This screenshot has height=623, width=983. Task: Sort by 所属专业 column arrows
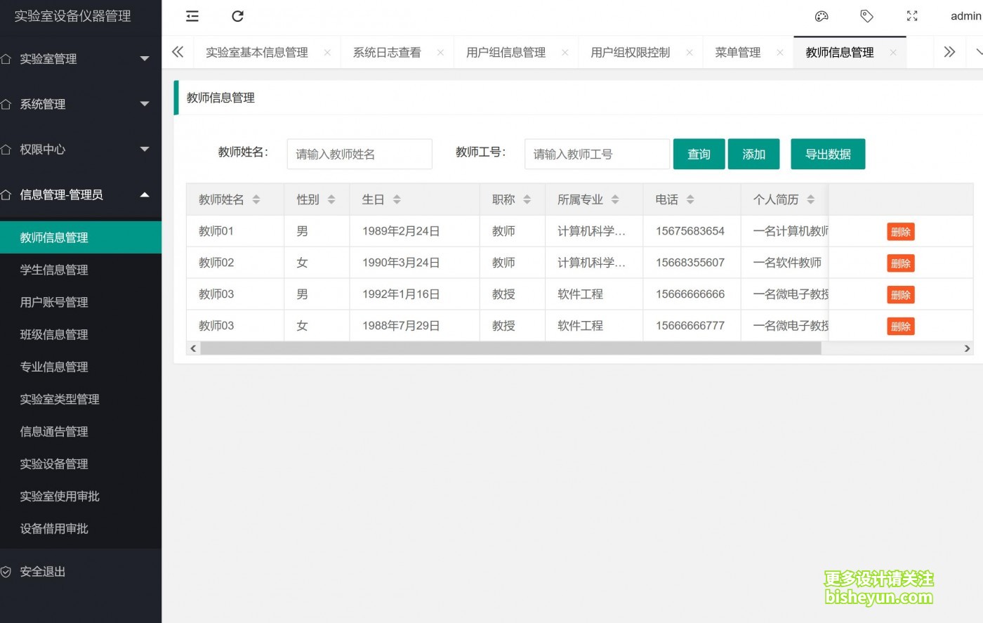click(x=615, y=199)
